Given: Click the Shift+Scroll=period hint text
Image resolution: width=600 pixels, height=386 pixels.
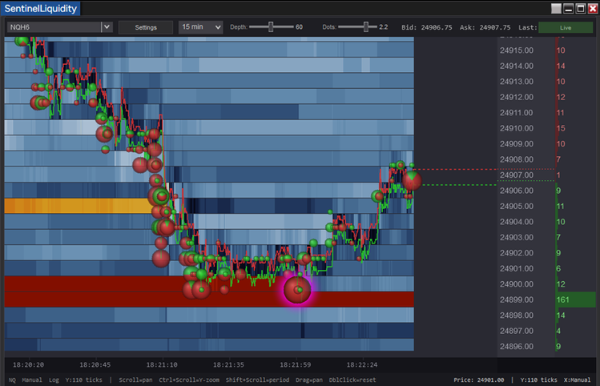Looking at the screenshot, I should [x=257, y=380].
